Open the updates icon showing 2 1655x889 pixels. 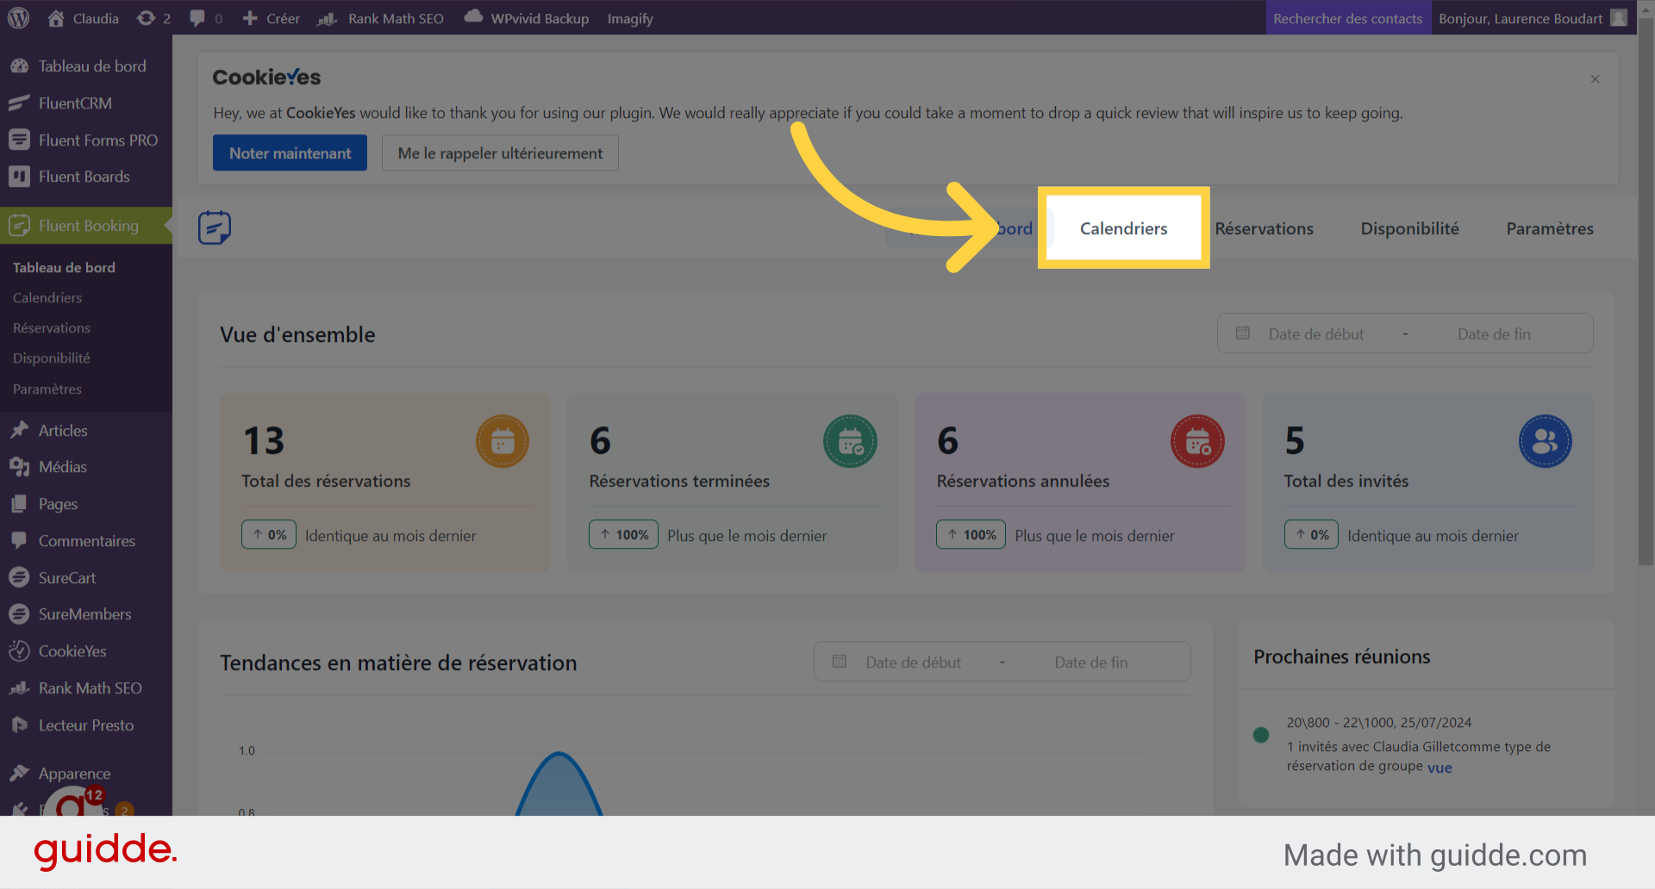(153, 18)
